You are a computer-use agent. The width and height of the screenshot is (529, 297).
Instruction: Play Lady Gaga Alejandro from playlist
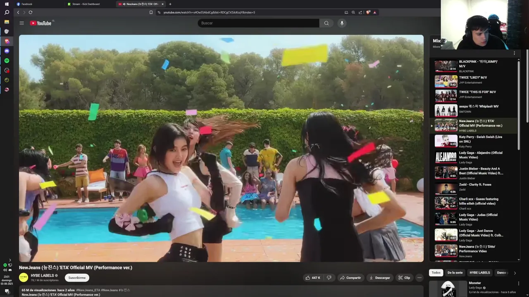coord(474,157)
